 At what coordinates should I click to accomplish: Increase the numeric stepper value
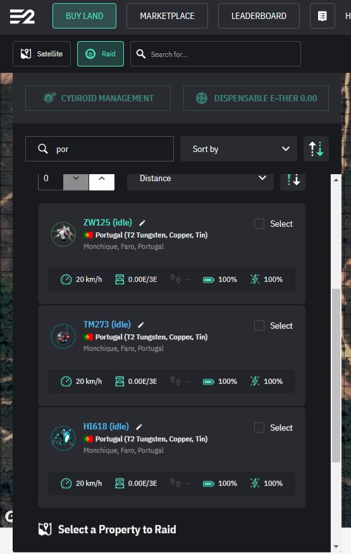tap(102, 181)
